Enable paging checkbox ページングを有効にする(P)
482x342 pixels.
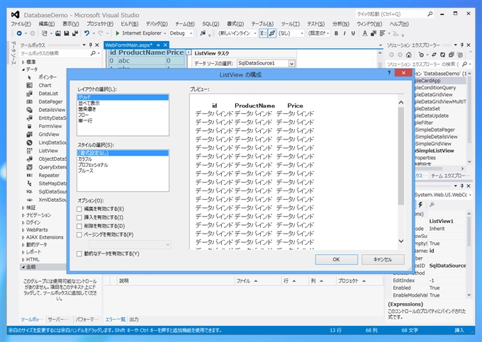(79, 235)
